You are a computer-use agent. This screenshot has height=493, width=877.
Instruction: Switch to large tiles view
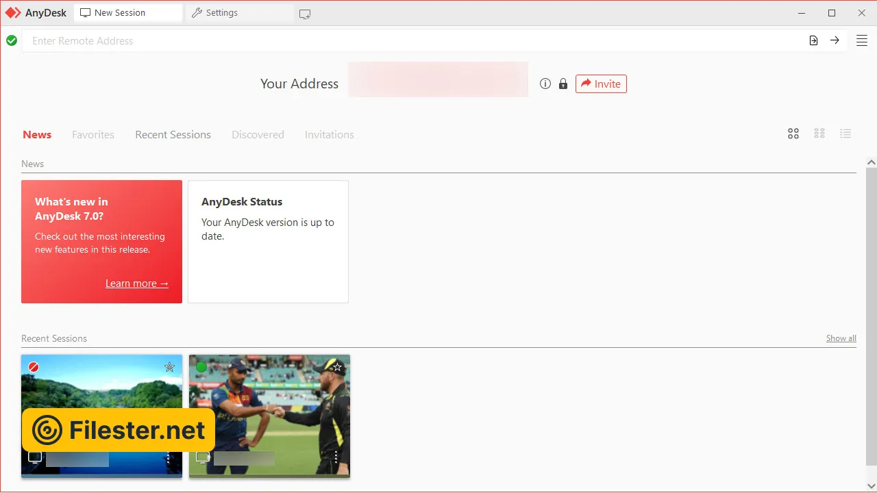tap(793, 134)
